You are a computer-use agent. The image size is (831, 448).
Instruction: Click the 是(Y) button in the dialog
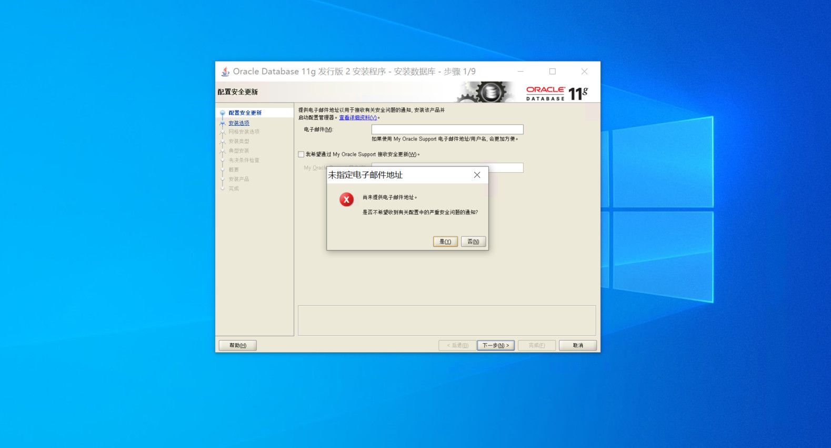445,242
